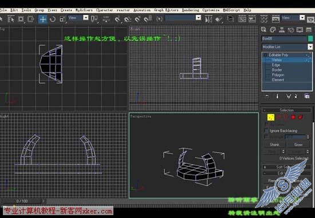Screen dimensions: 315x218
Task: Toggle checkbox below Ignore Backfacing
Action: pos(266,137)
